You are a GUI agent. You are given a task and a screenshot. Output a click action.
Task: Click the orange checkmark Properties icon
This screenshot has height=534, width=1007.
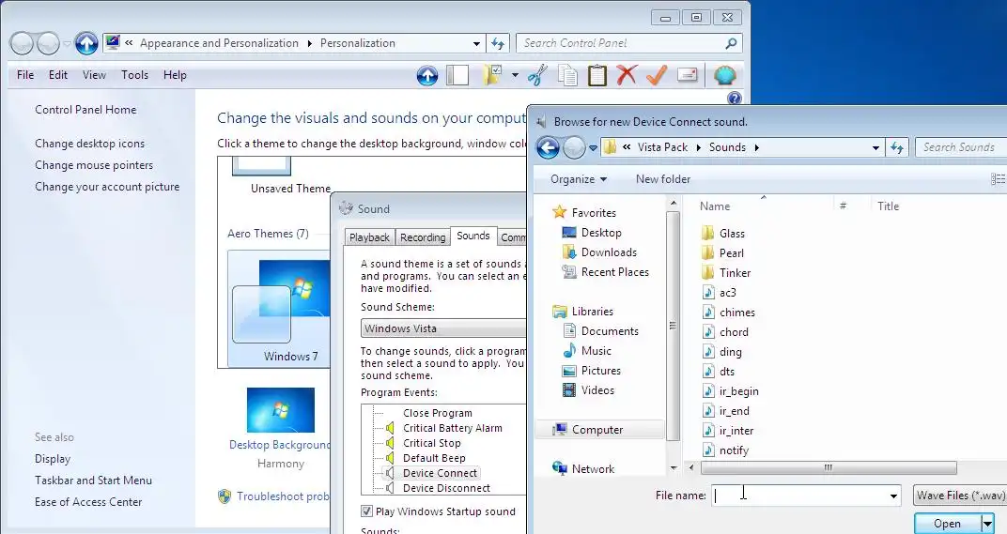coord(657,75)
